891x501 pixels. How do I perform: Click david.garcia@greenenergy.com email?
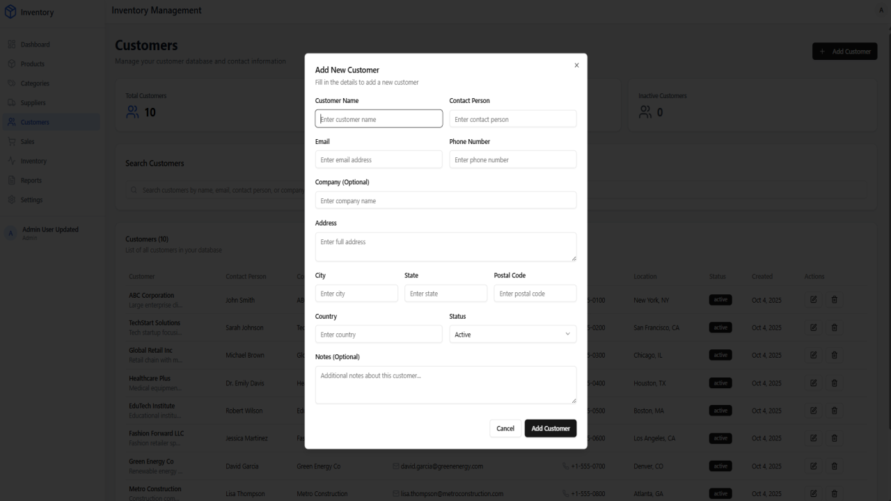pyautogui.click(x=442, y=466)
